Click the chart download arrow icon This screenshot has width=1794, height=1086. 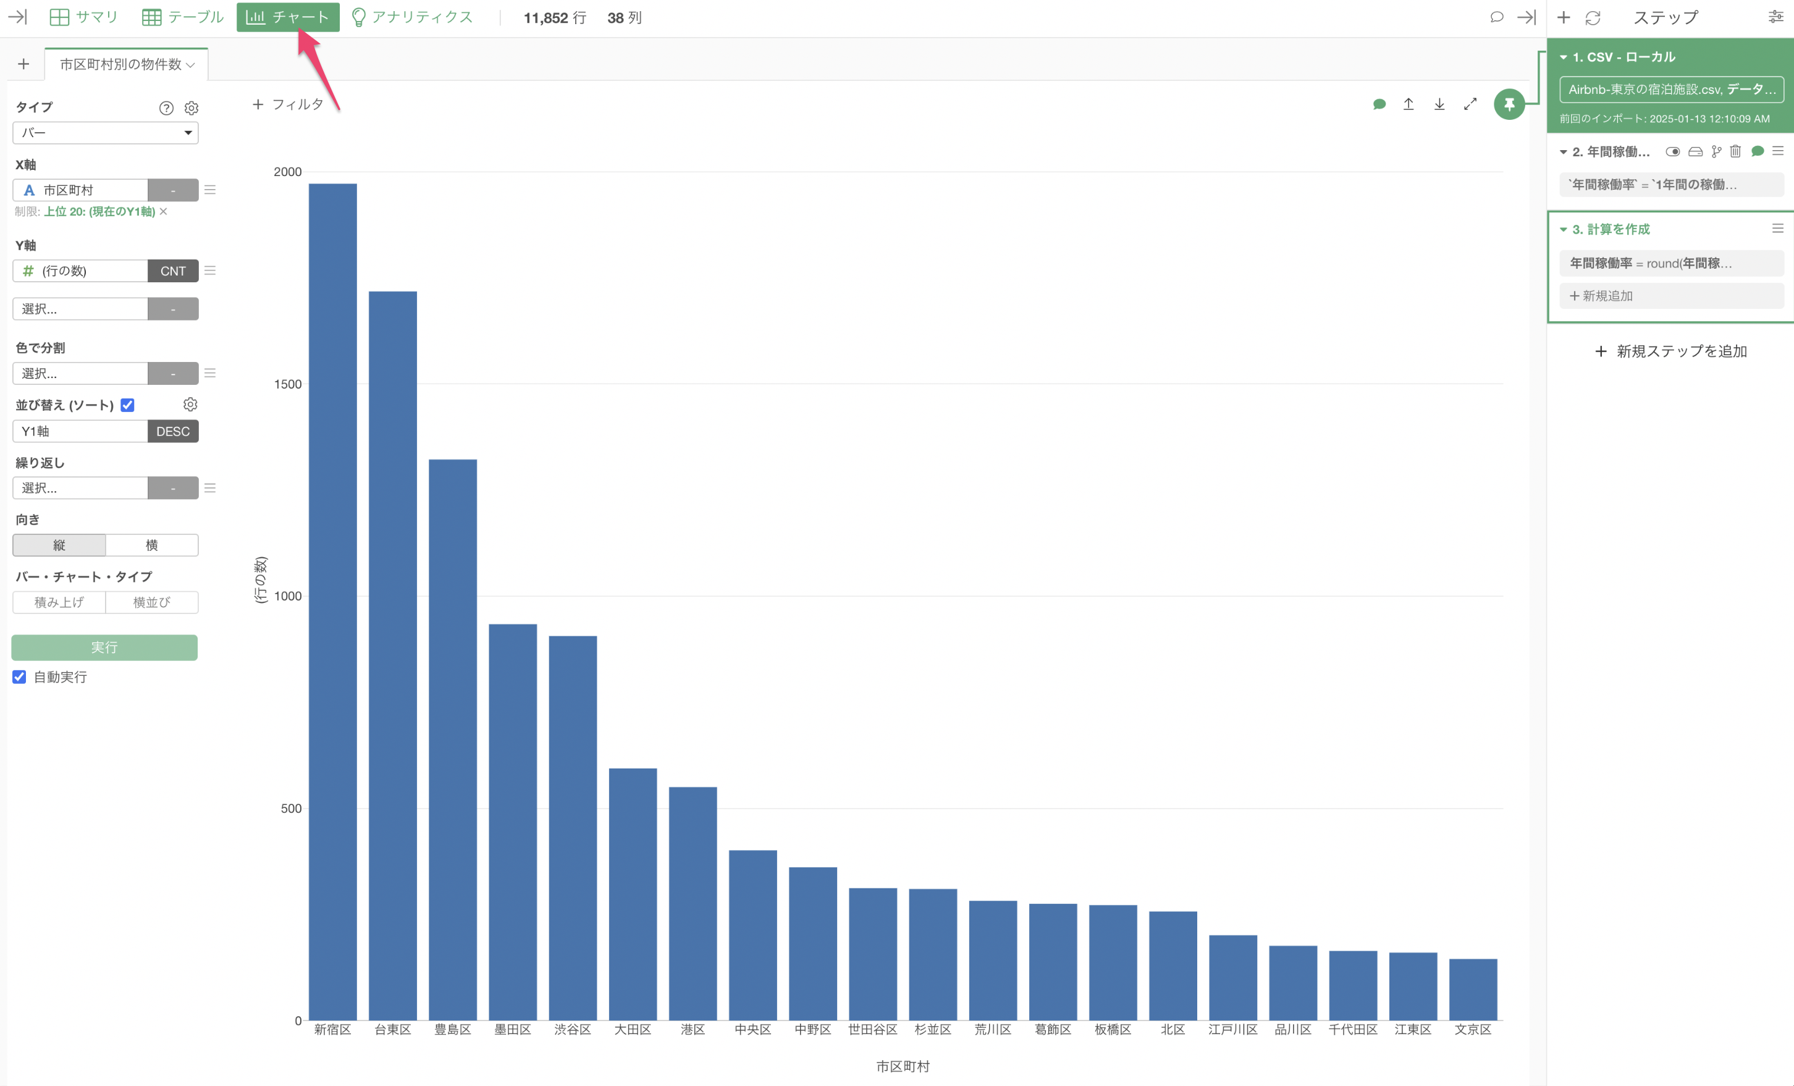[x=1439, y=104]
